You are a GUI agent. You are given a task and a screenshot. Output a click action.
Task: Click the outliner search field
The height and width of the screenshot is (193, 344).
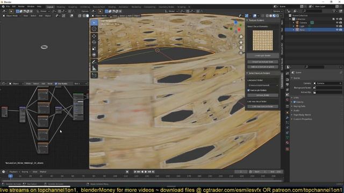point(312,11)
